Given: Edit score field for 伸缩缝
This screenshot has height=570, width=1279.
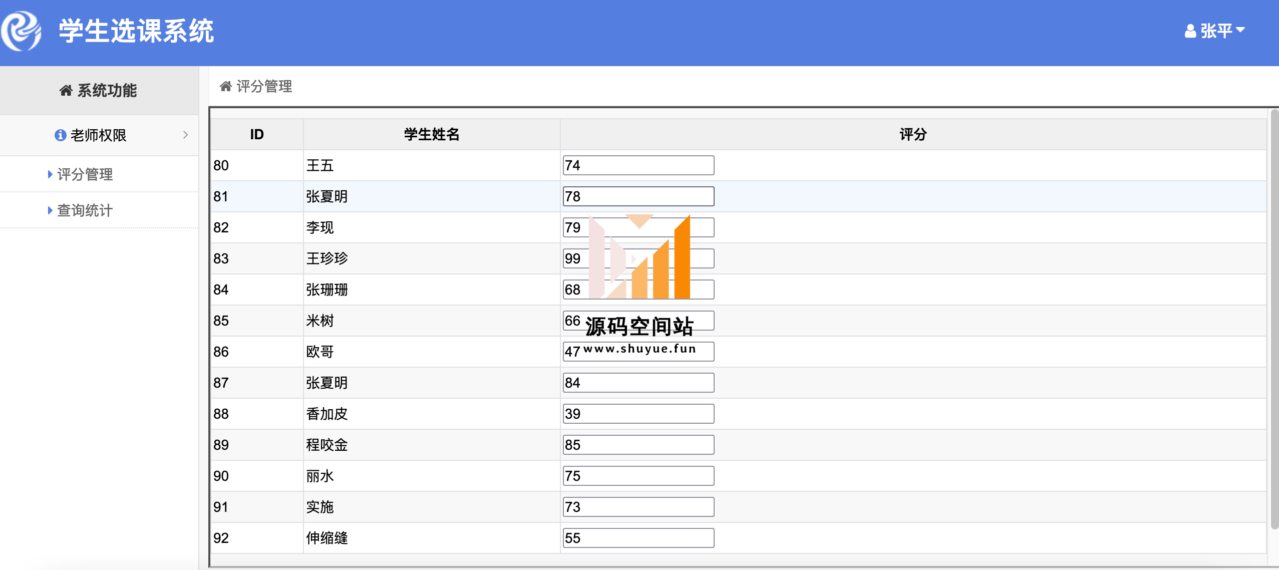Looking at the screenshot, I should [x=638, y=538].
